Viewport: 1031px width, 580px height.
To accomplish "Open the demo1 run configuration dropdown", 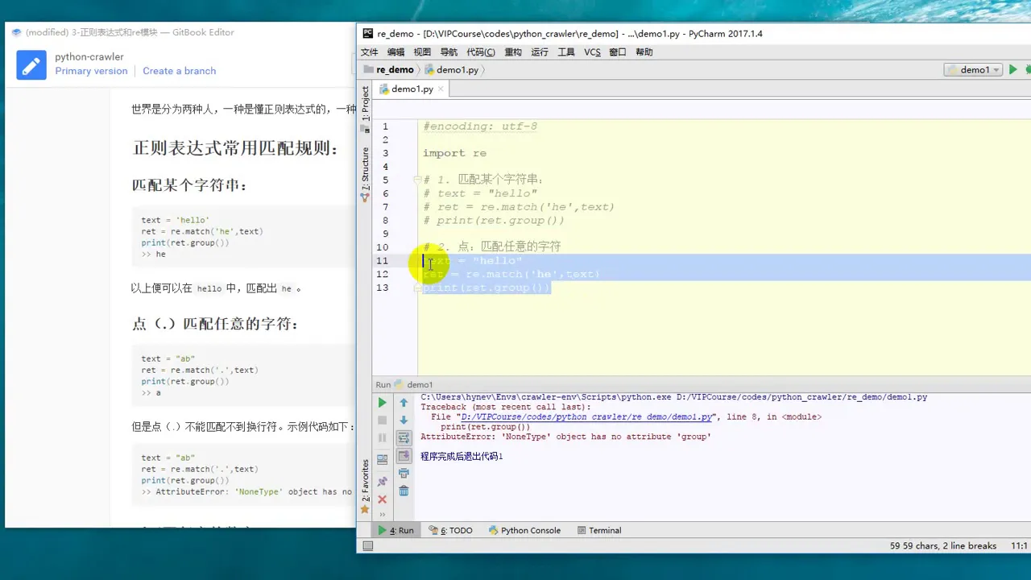I will point(973,70).
